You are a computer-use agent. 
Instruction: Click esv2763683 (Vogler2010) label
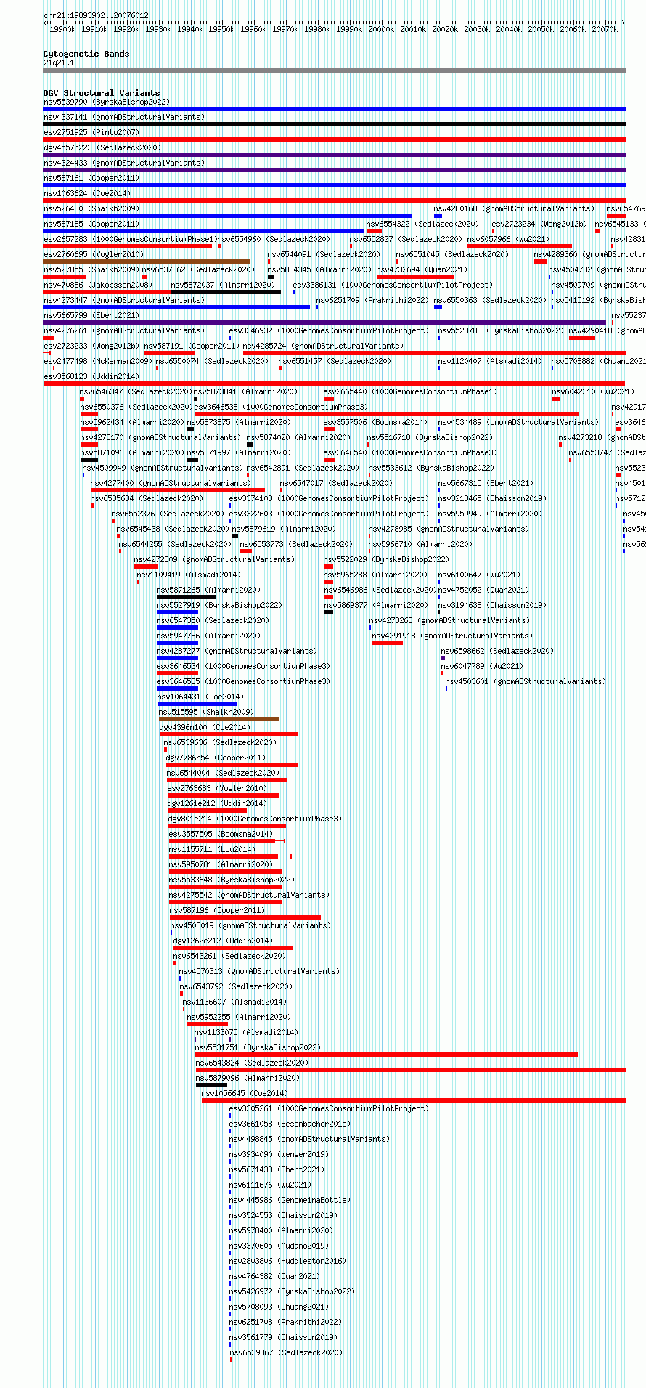coord(217,788)
